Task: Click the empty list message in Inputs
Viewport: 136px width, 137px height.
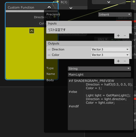Action: pos(57,30)
